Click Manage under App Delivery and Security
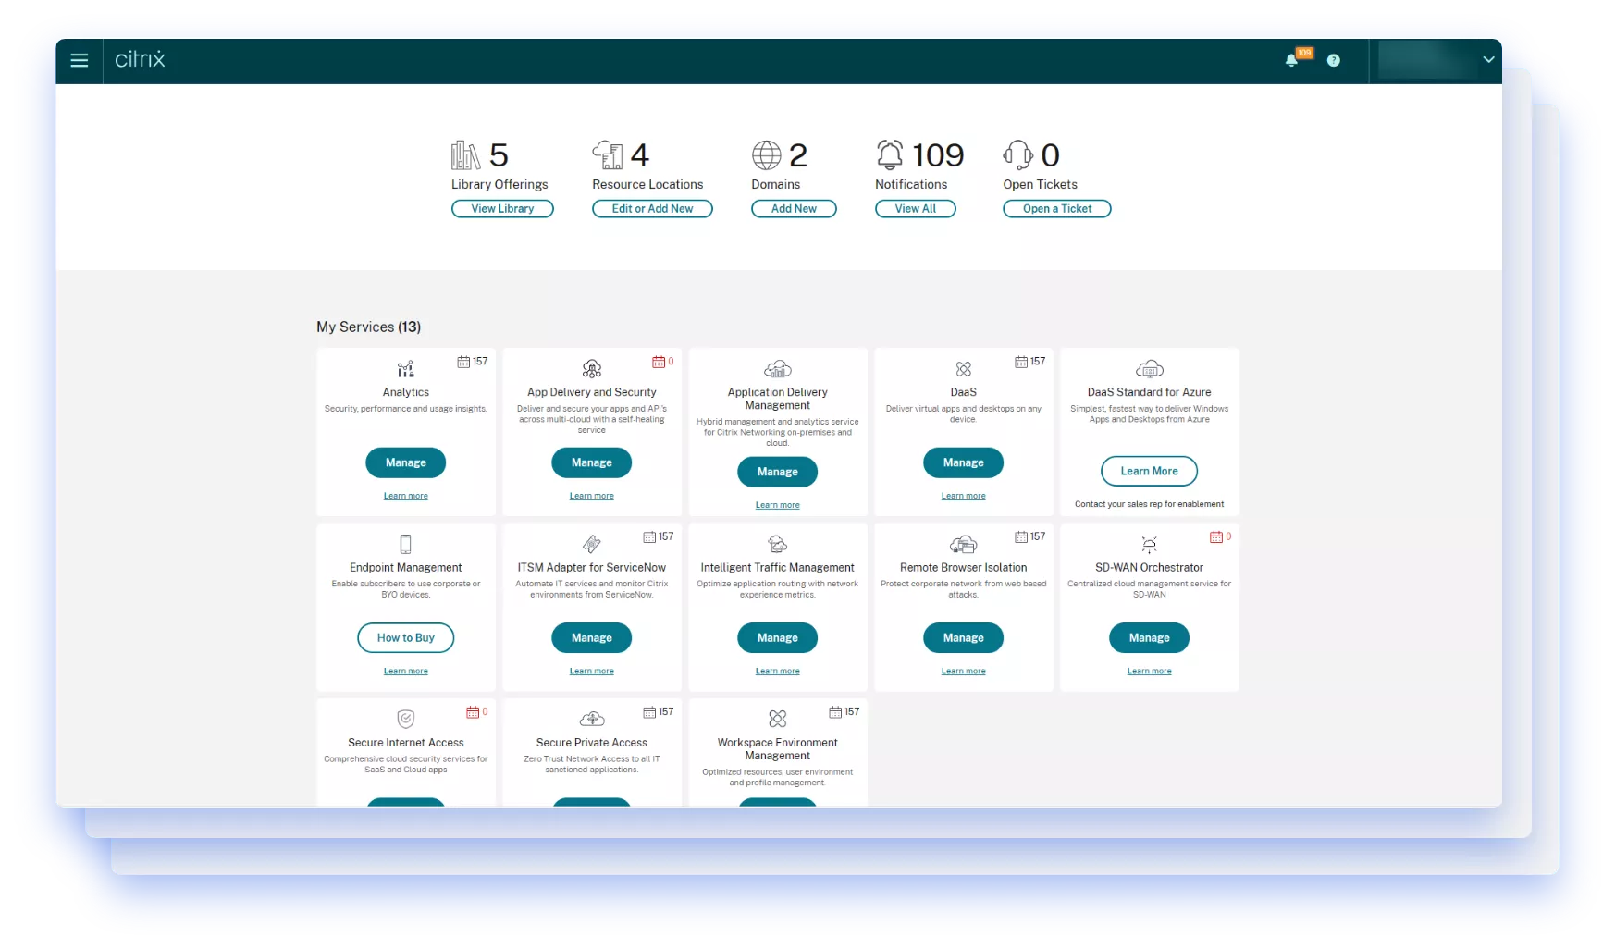Viewport: 1615px width, 949px height. click(592, 462)
